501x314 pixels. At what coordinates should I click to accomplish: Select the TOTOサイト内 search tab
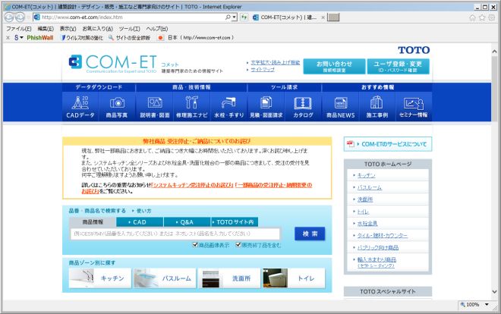tap(235, 222)
